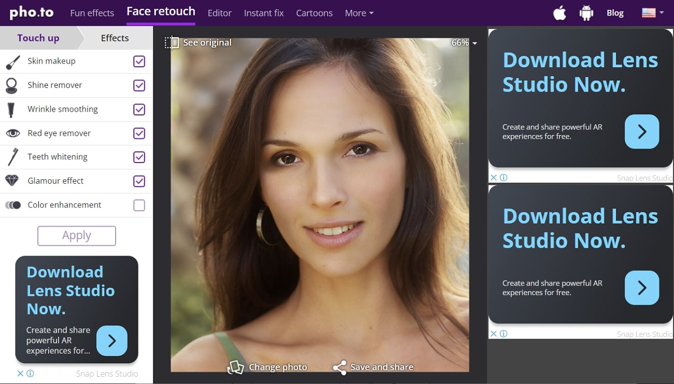Click the Save and share label
This screenshot has width=674, height=384.
tap(382, 367)
